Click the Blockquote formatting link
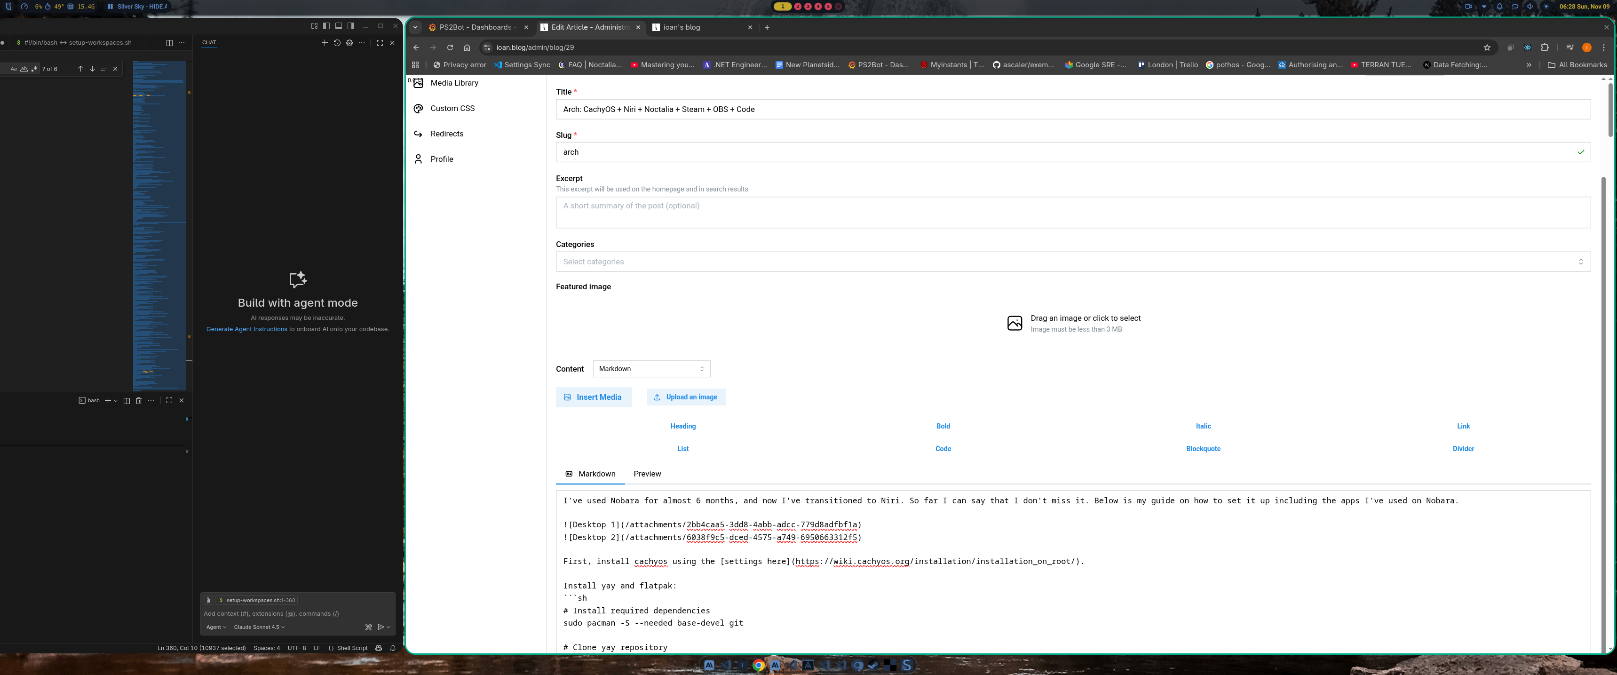This screenshot has height=675, width=1617. [x=1203, y=449]
